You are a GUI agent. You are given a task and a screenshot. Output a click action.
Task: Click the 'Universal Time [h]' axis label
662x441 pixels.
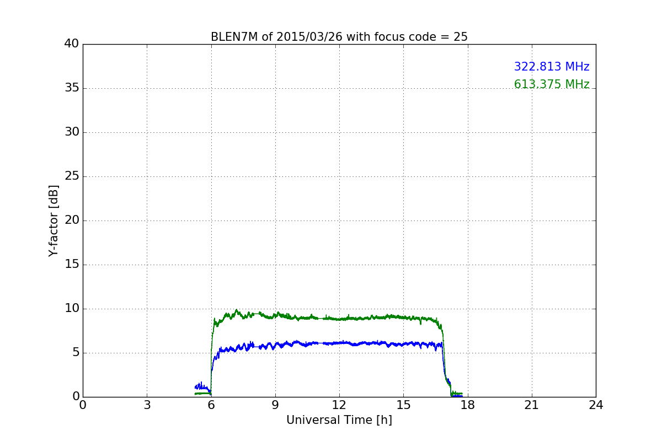click(339, 420)
